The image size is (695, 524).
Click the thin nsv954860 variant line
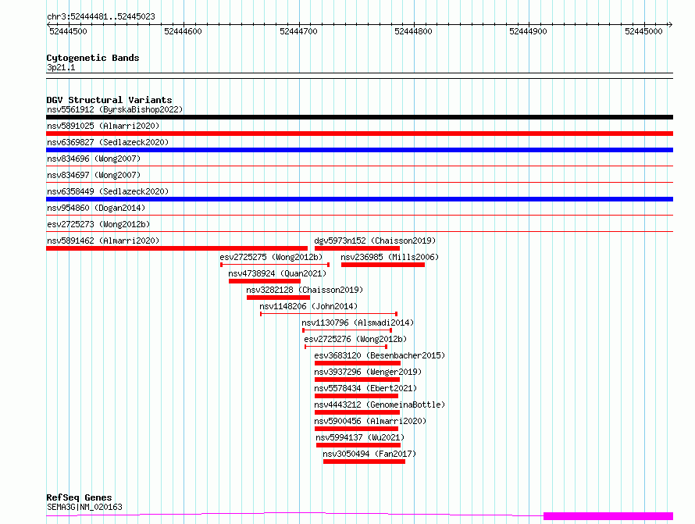(359, 216)
